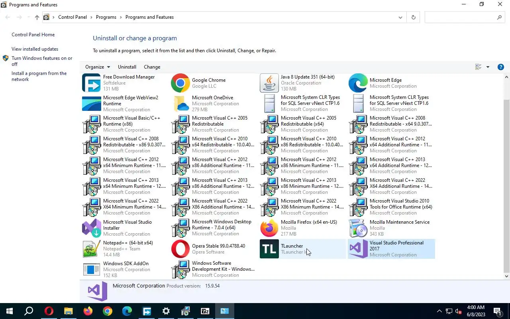
Task: Select the Google Chrome program icon
Action: (x=180, y=83)
